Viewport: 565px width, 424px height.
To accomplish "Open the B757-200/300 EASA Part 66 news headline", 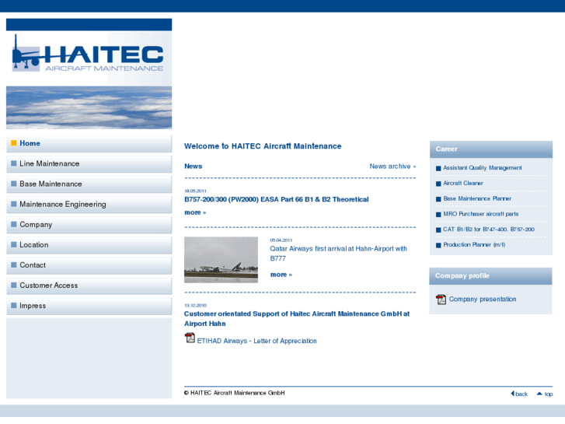I will pyautogui.click(x=277, y=199).
